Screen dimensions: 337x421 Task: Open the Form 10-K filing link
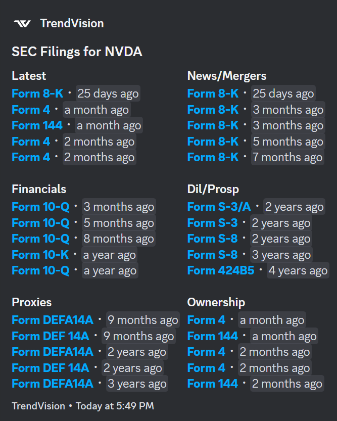(x=40, y=255)
